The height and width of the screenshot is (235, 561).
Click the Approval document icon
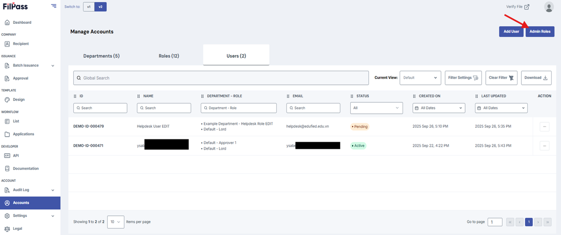[x=7, y=78]
